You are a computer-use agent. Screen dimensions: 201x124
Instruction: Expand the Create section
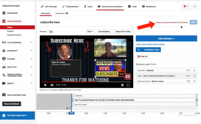coord(31,83)
